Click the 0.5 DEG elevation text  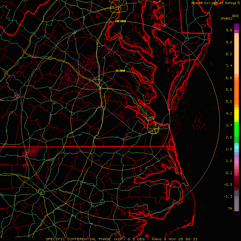click(x=137, y=239)
